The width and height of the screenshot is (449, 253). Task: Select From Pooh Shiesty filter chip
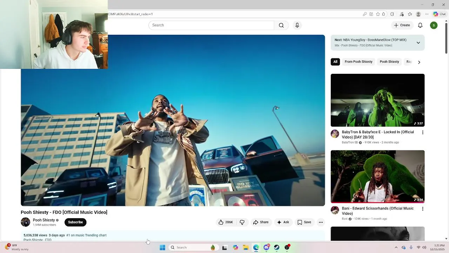coord(358,62)
